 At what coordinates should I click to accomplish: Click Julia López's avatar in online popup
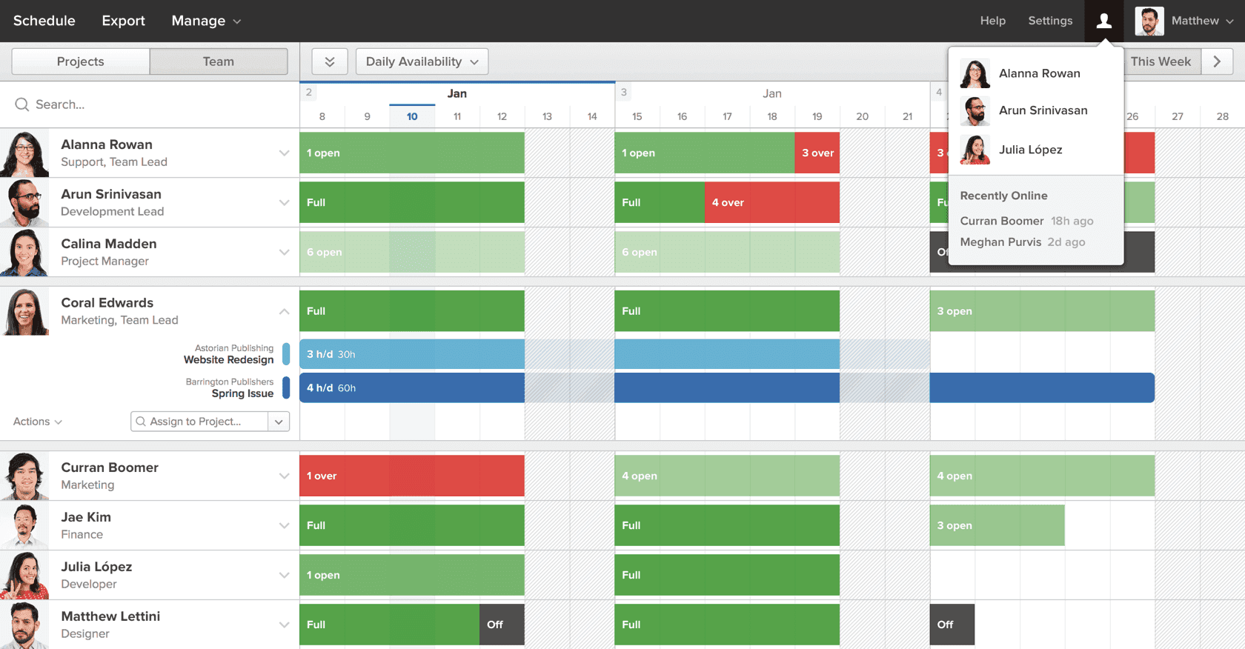tap(975, 150)
